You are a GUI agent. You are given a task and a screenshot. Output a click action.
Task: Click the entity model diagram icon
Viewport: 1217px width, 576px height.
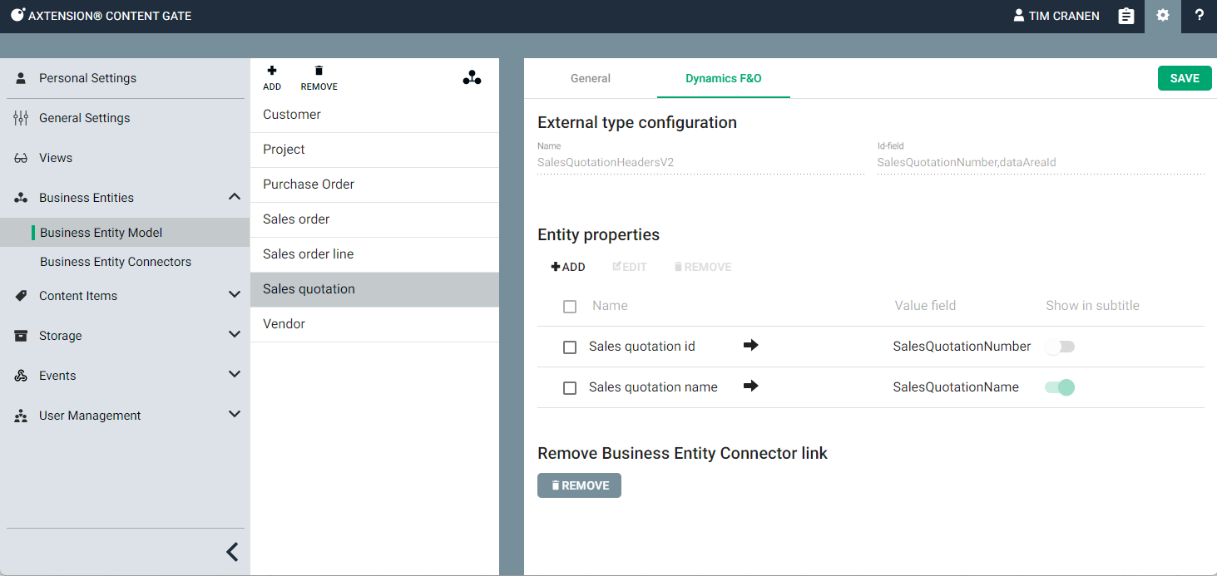coord(472,78)
